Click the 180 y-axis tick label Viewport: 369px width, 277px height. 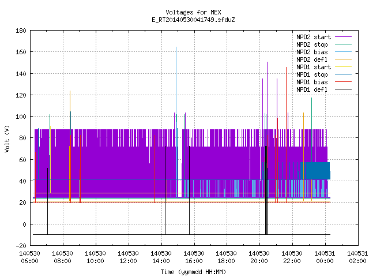[x=21, y=31]
